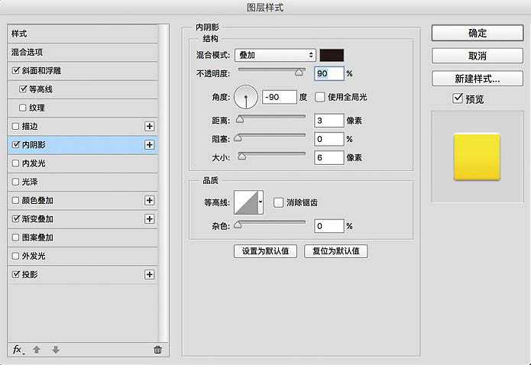
Task: Move effect down with the arrow icon
Action: (x=55, y=350)
